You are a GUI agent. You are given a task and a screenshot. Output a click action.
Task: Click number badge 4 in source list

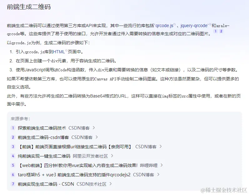(13, 156)
